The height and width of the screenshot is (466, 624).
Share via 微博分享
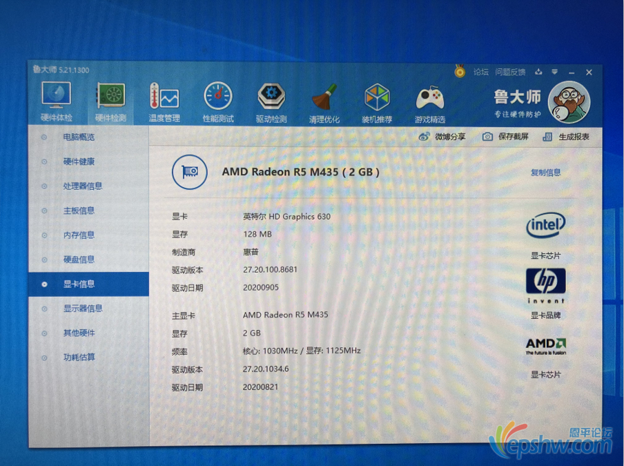(442, 137)
